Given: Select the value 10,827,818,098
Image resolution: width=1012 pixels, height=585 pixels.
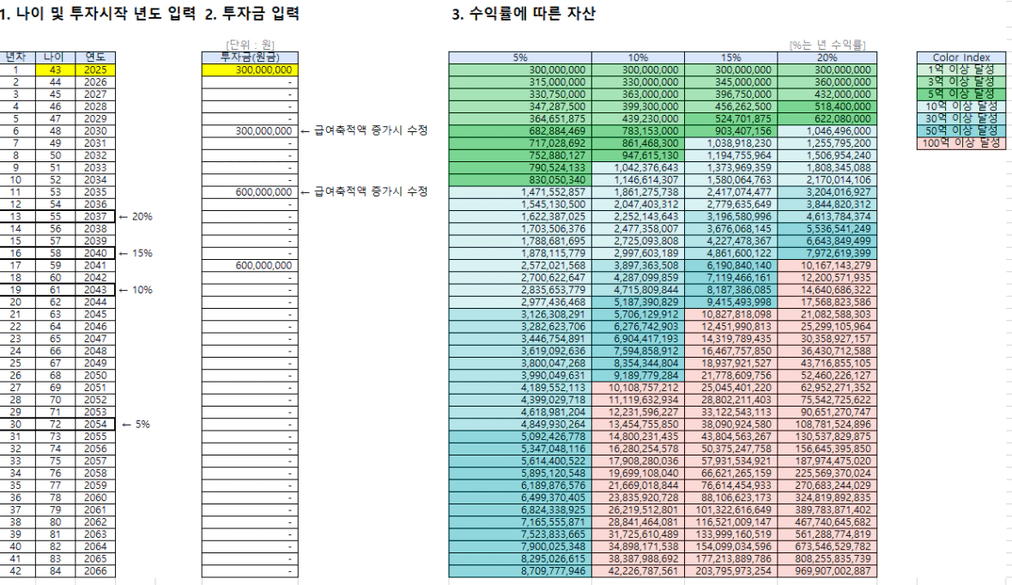Looking at the screenshot, I should click(x=730, y=314).
